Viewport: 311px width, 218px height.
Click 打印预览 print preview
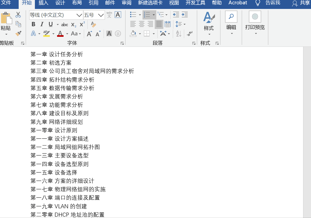[255, 23]
